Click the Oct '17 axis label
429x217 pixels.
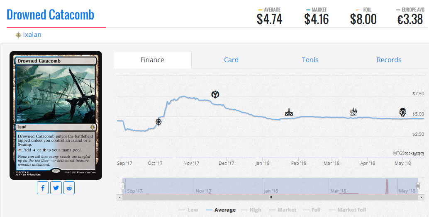155,163
